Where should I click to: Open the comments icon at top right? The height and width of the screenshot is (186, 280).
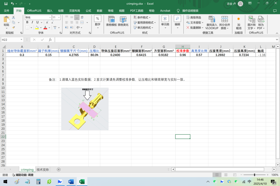point(275,11)
